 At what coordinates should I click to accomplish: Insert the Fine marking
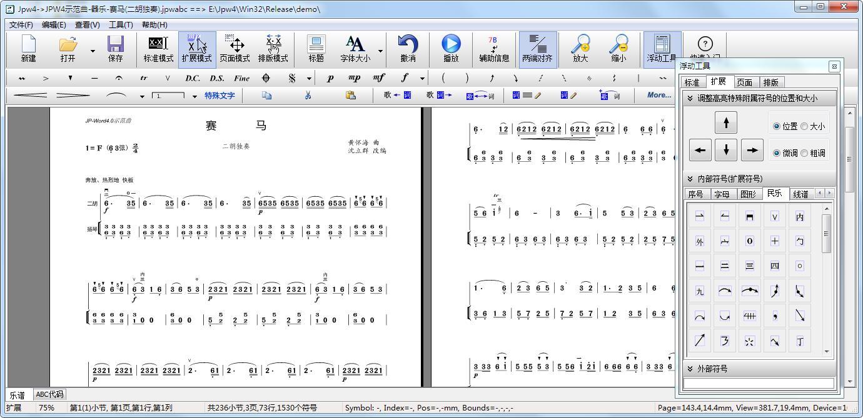(241, 78)
